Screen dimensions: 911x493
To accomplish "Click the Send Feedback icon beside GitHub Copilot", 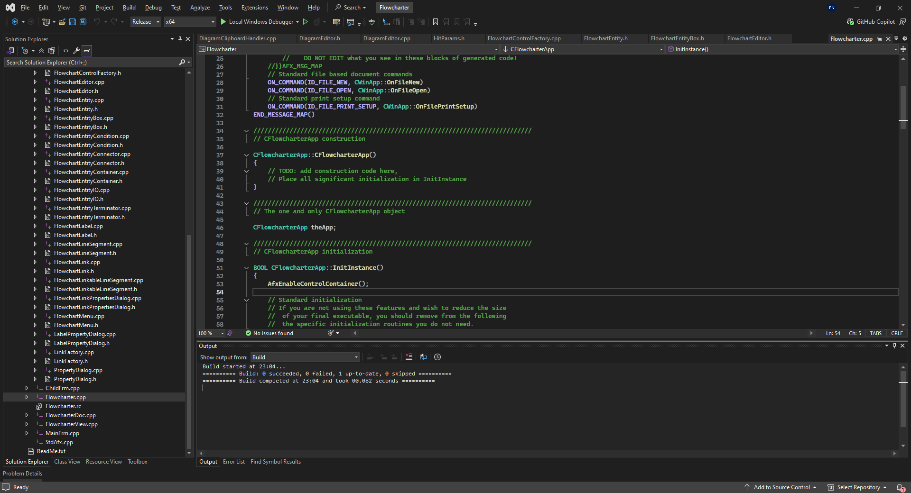I will (902, 22).
